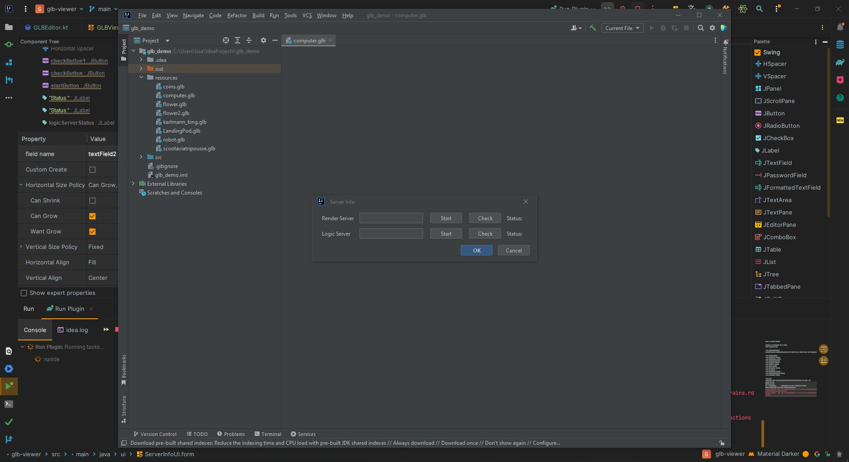
Task: Enable Show expert properties
Action: tap(24, 293)
